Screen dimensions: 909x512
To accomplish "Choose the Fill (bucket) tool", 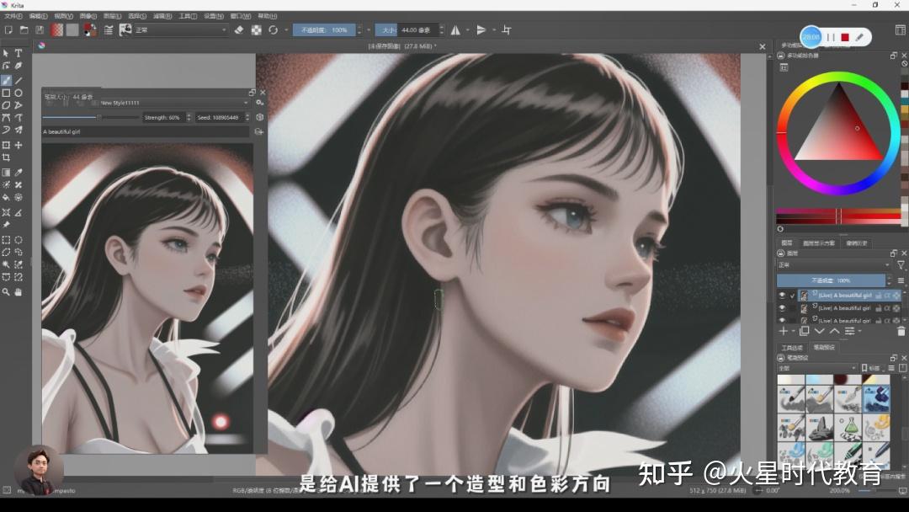I will coord(7,196).
